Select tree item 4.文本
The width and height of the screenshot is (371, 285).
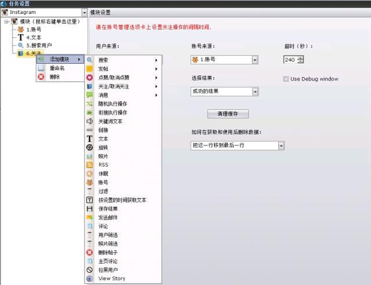pyautogui.click(x=30, y=38)
